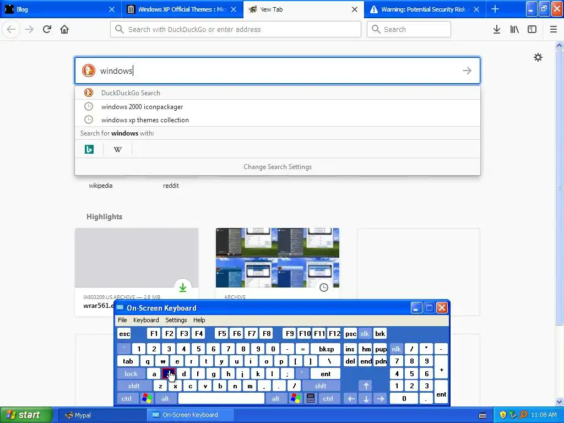The height and width of the screenshot is (423, 564).
Task: Click the space bar key
Action: pos(221,398)
